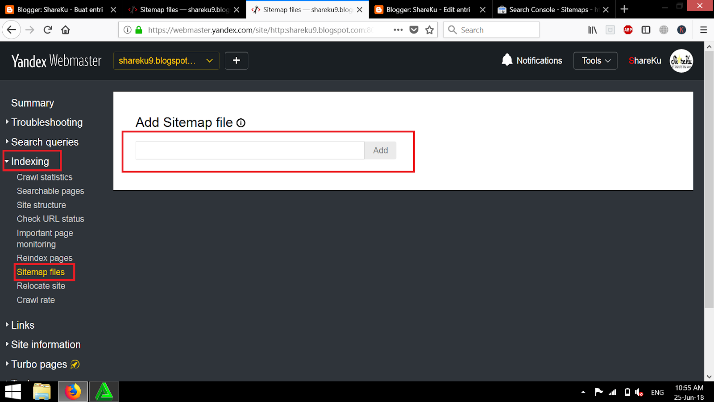
Task: Show site information for the URL
Action: pyautogui.click(x=128, y=30)
